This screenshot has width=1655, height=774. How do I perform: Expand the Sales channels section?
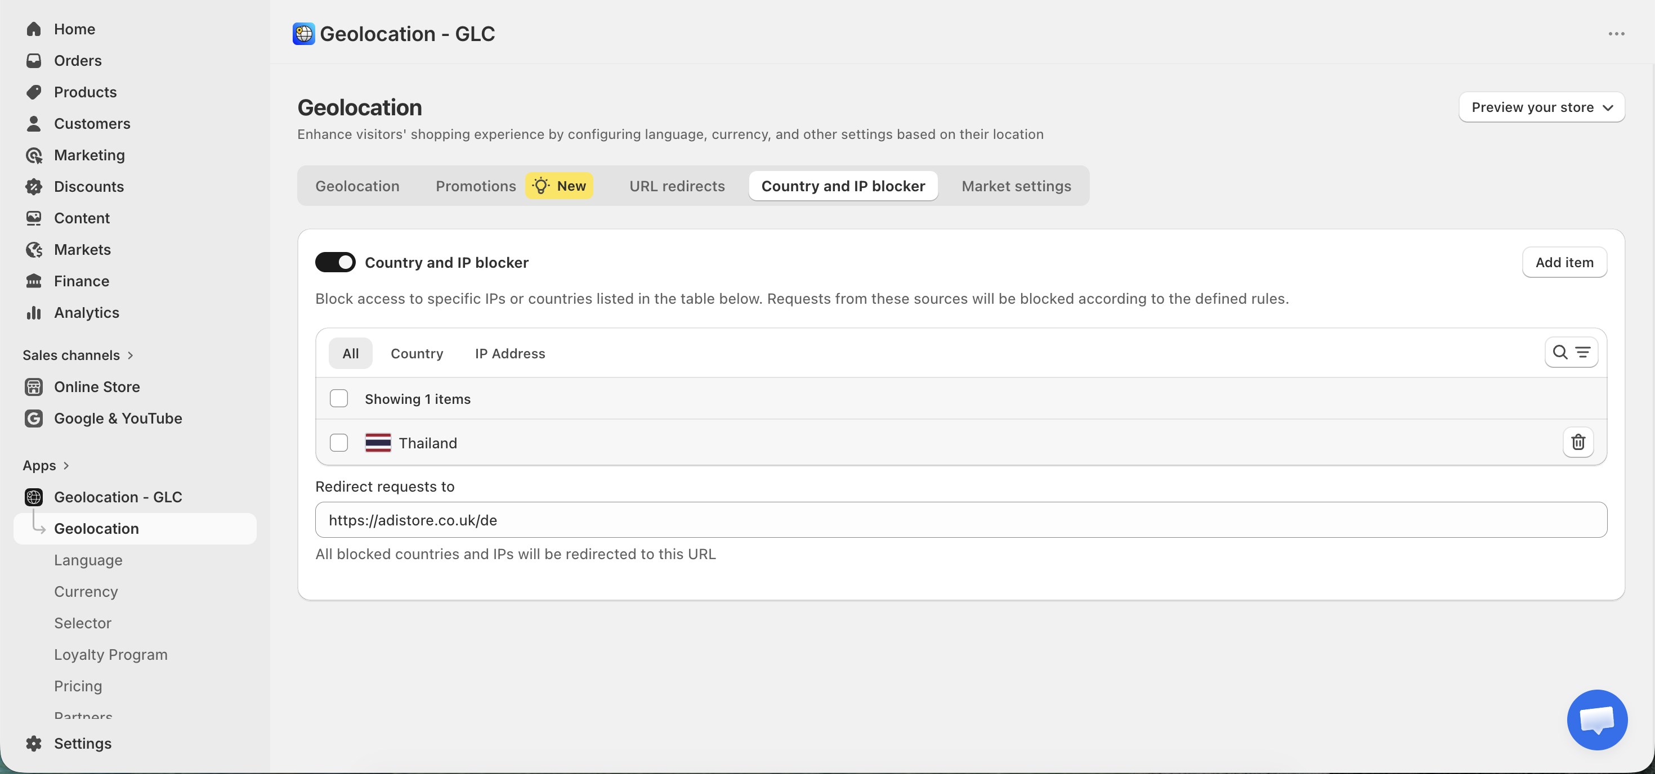[x=78, y=354]
